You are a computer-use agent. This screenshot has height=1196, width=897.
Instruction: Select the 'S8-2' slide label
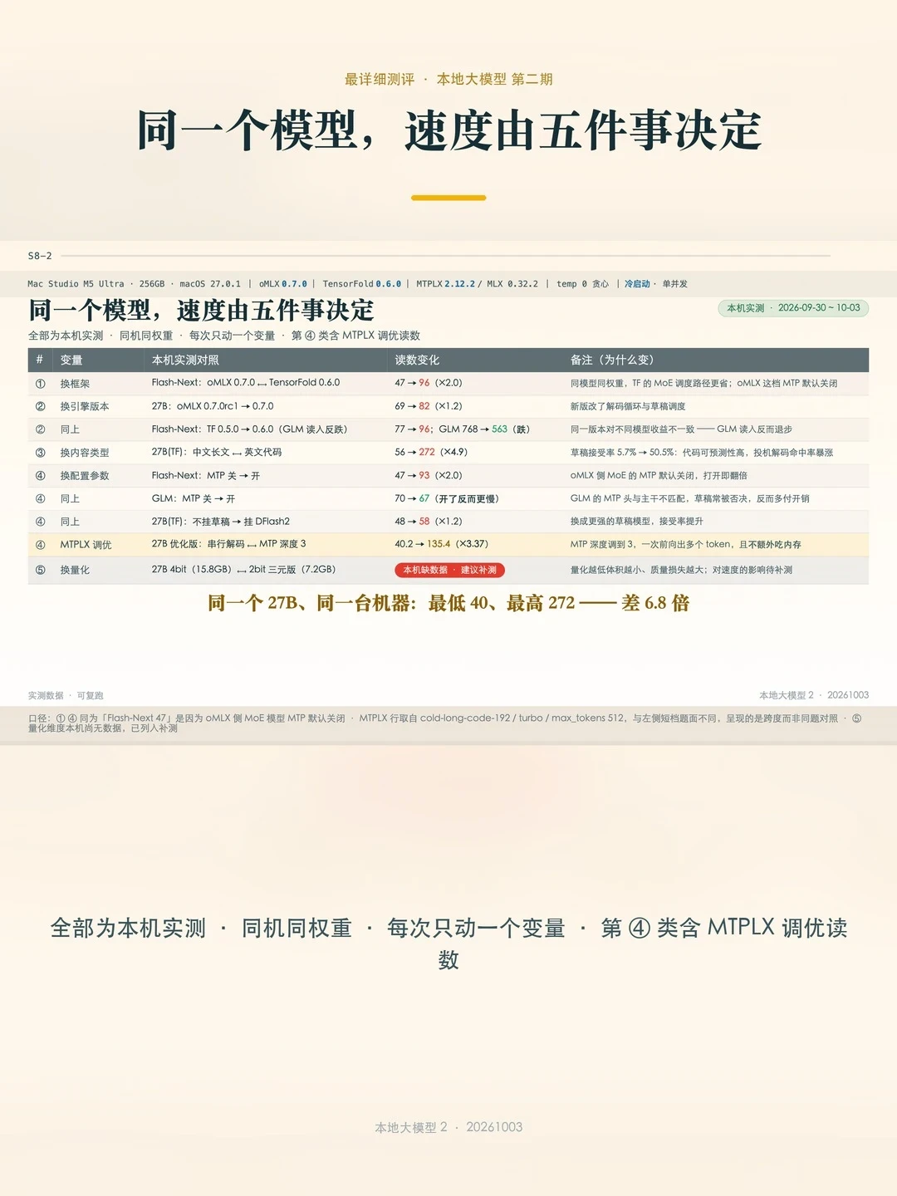click(40, 256)
